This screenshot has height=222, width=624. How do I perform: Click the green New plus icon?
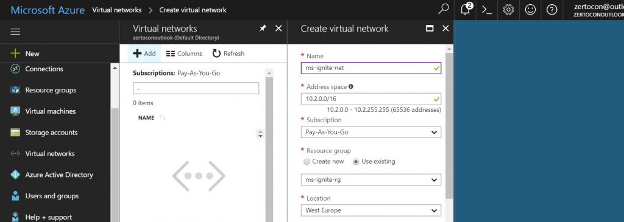(x=15, y=54)
